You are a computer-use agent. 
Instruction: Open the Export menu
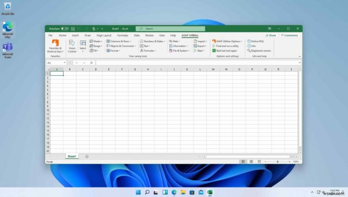coord(200,46)
